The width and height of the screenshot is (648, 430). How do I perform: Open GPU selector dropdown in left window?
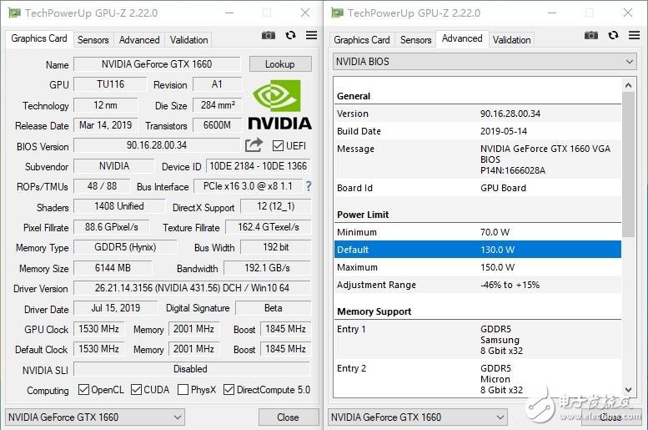(x=94, y=417)
